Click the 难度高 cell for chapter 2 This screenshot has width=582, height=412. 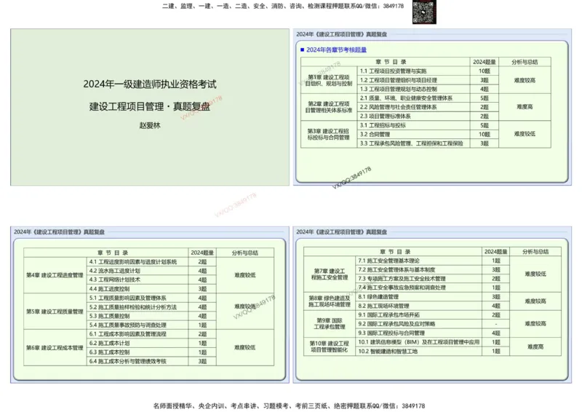pyautogui.click(x=525, y=107)
